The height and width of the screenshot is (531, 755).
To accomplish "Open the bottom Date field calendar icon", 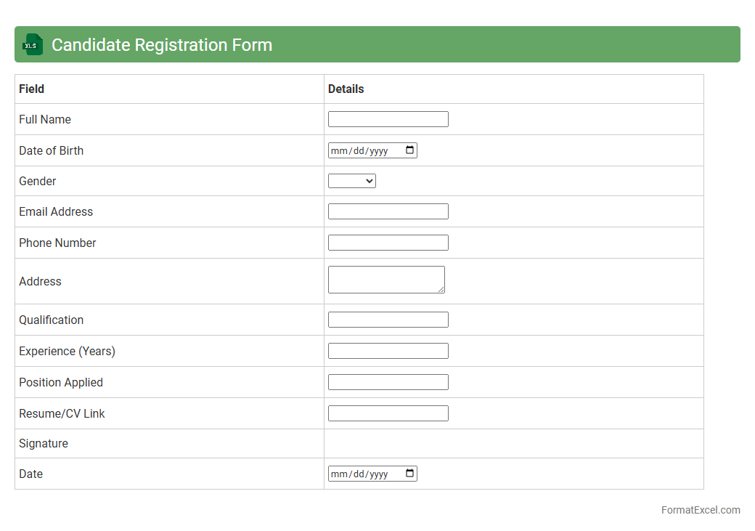I will 410,474.
